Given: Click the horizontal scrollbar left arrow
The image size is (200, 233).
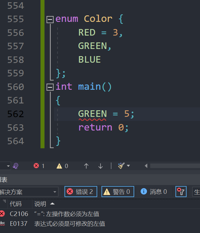Looking at the screenshot, I should point(146,166).
